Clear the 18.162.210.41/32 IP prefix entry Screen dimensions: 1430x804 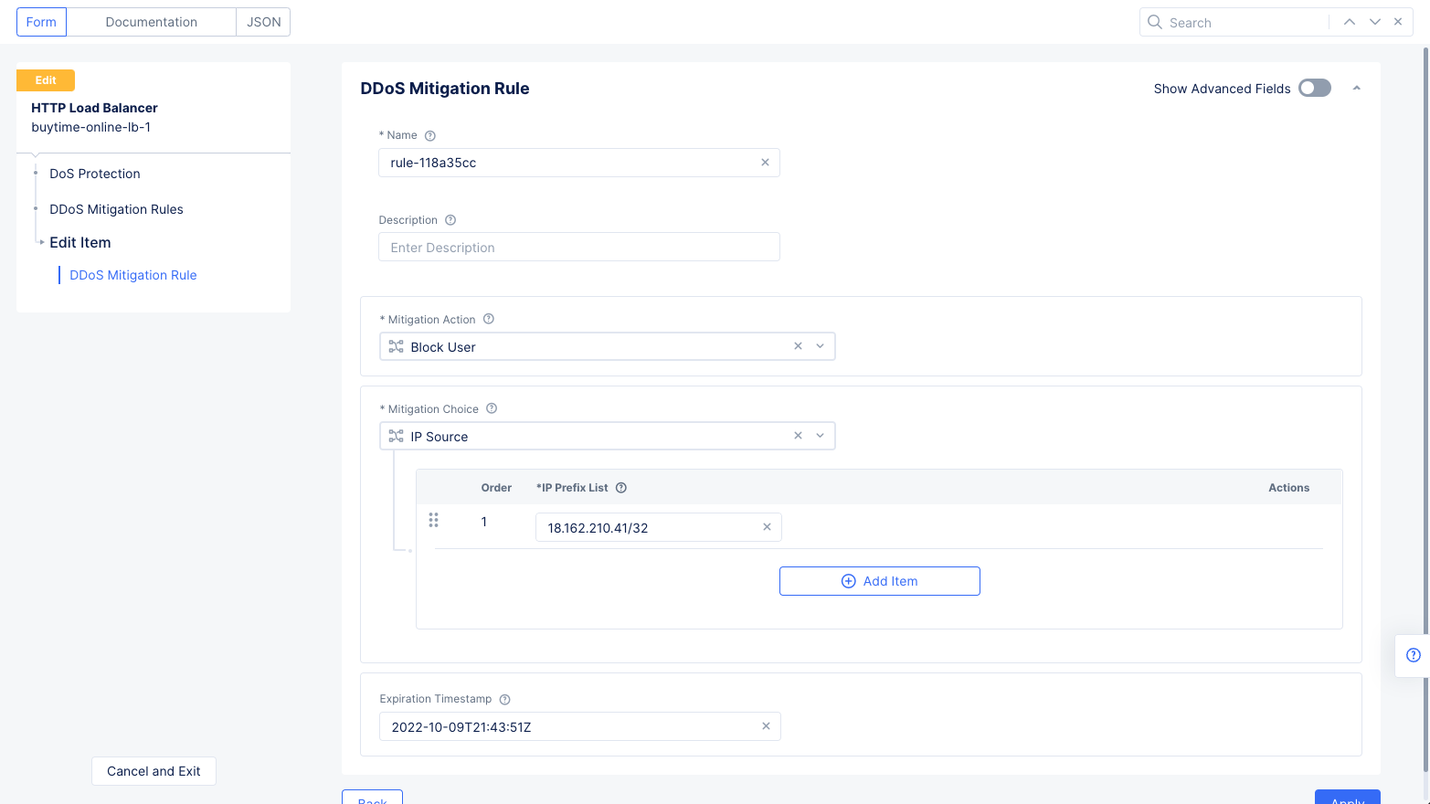[x=767, y=527]
